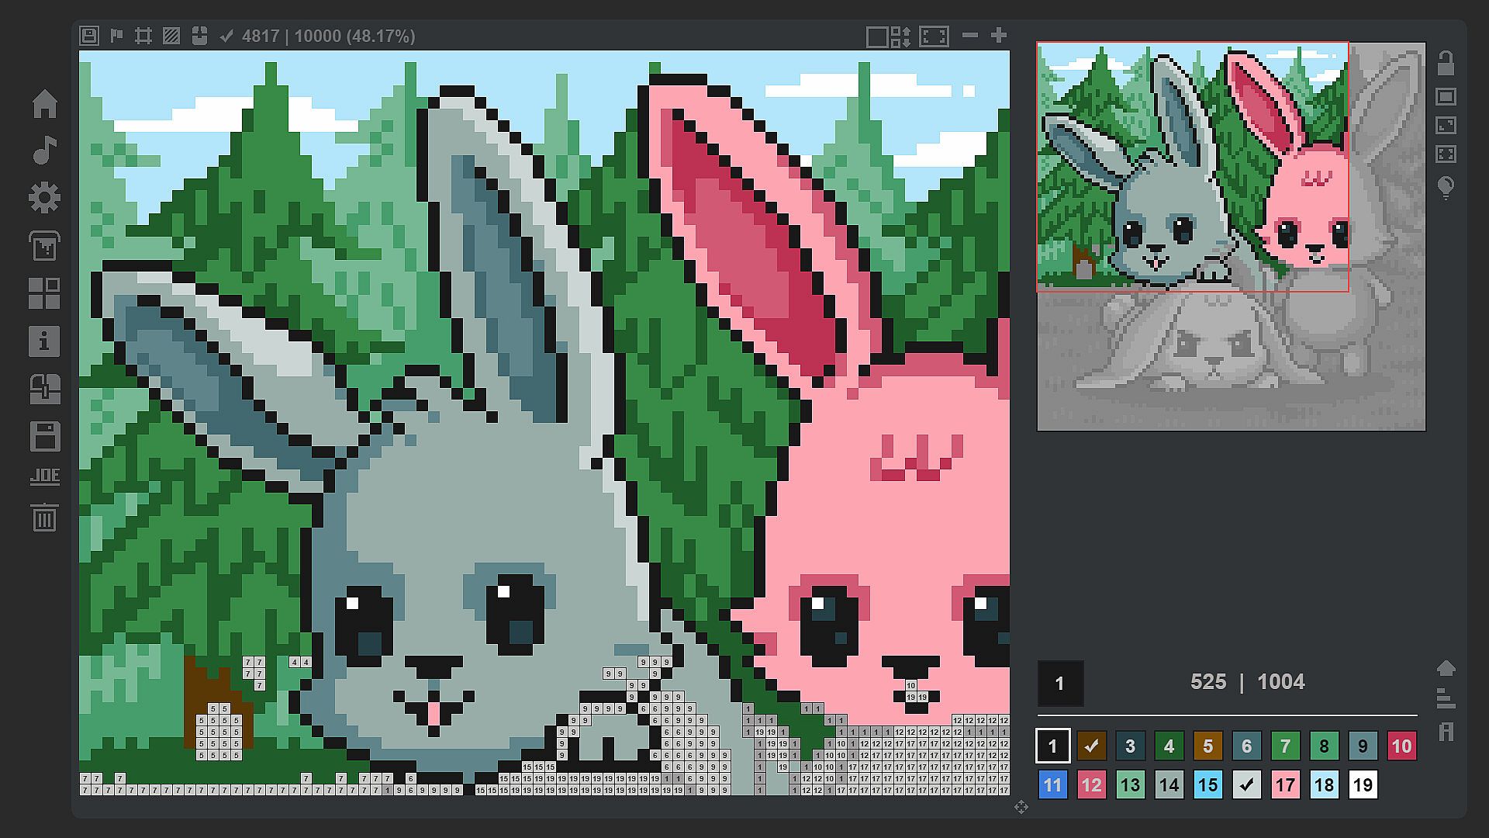1489x838 pixels.
Task: Zoom in with the plus button
Action: (999, 35)
